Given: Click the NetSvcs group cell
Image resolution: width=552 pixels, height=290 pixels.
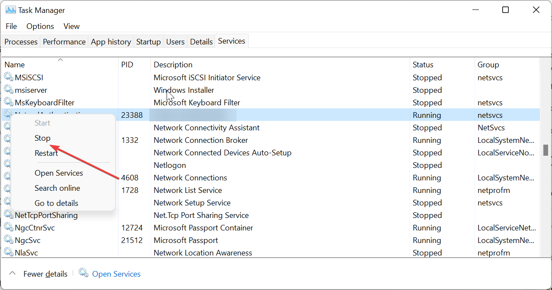Looking at the screenshot, I should 491,128.
